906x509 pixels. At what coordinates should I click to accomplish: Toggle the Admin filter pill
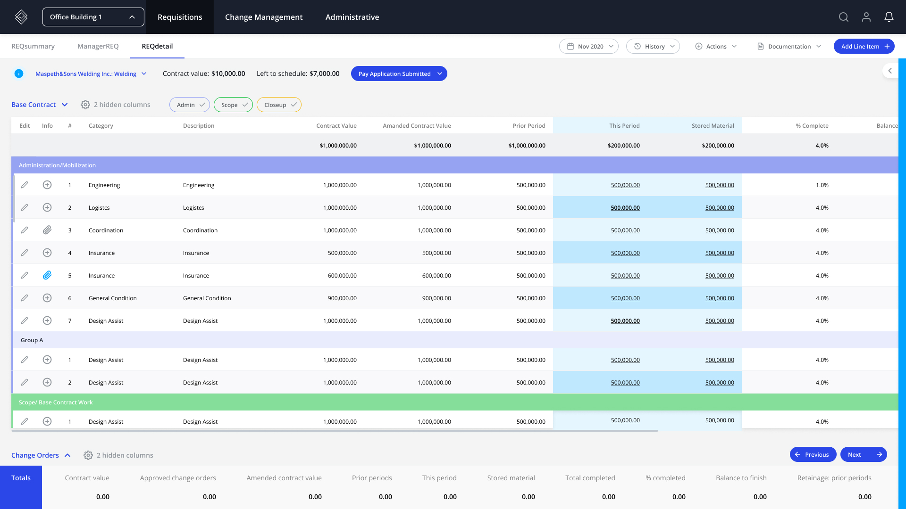coord(189,105)
